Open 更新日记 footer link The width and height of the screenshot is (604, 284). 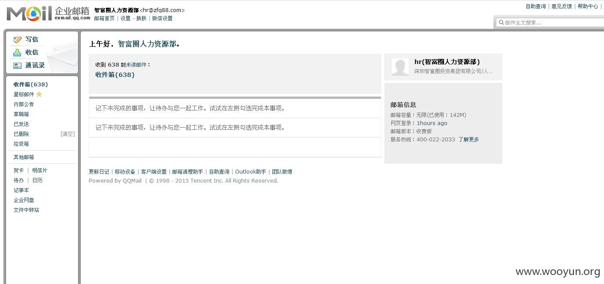pos(99,171)
